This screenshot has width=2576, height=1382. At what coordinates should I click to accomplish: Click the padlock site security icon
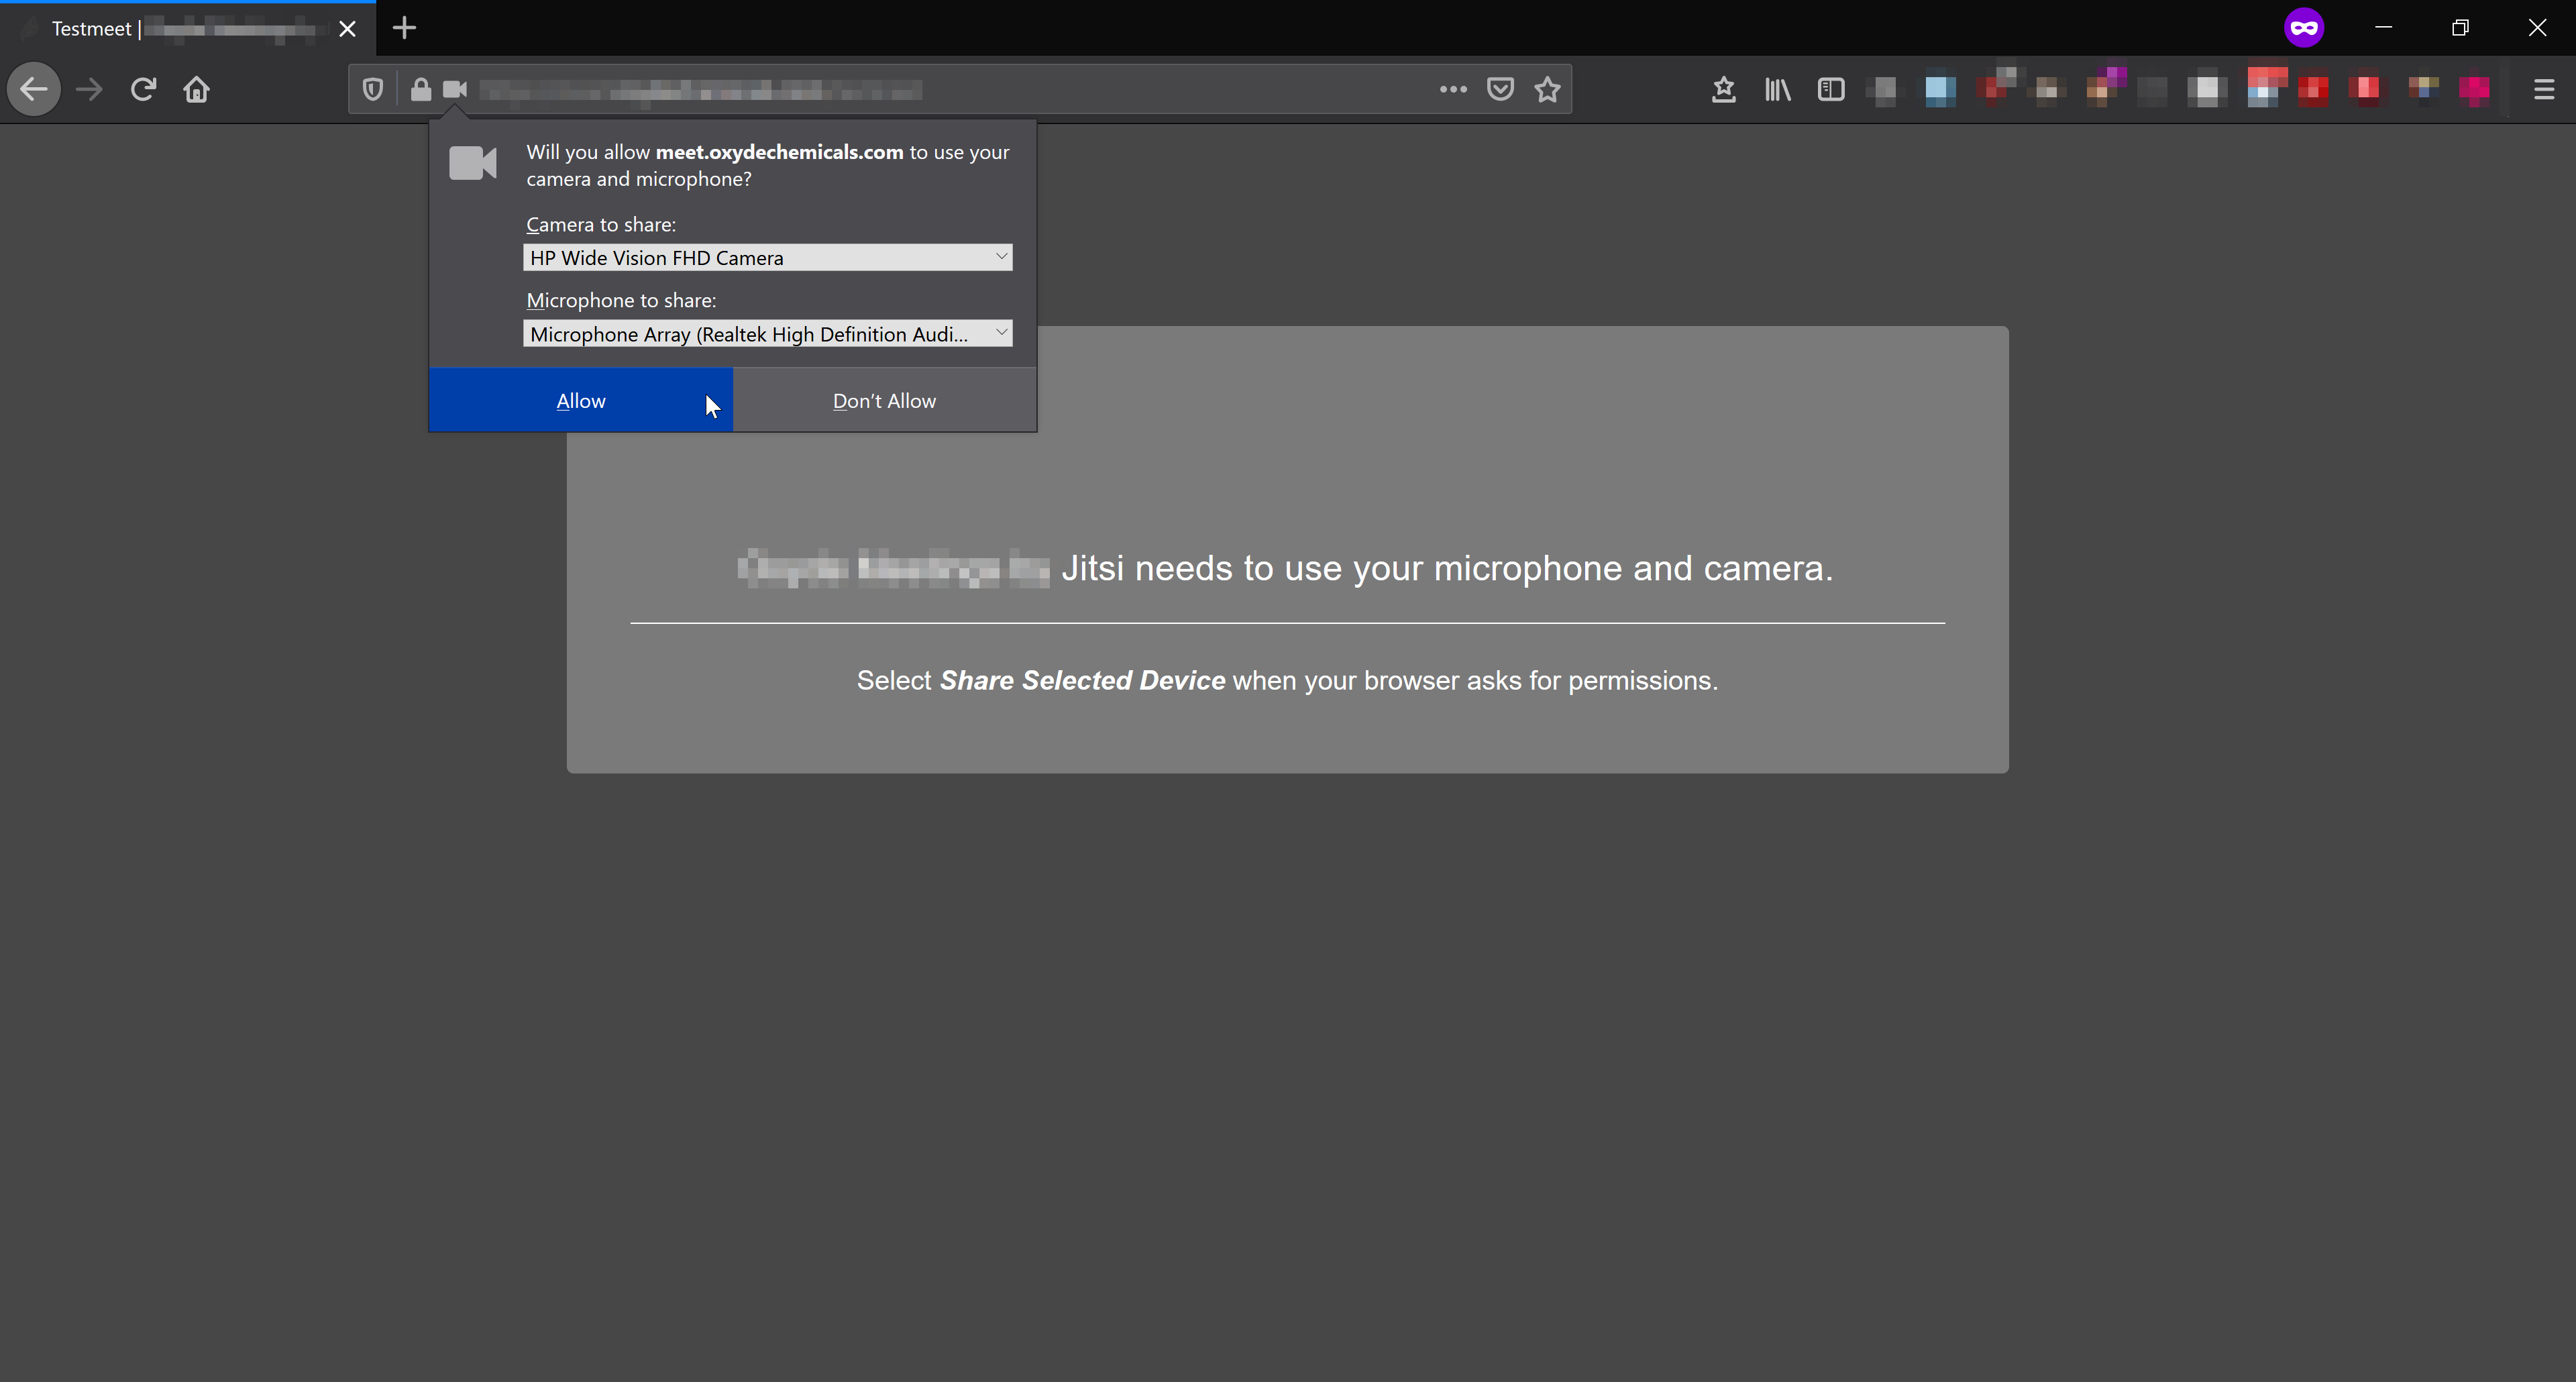(x=421, y=89)
